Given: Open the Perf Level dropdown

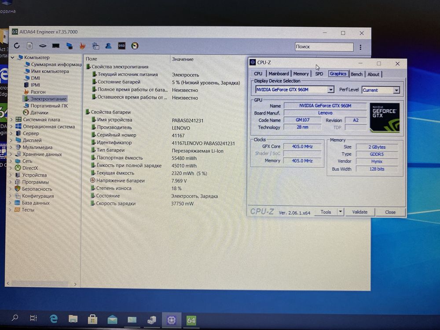Looking at the screenshot, I should 396,90.
